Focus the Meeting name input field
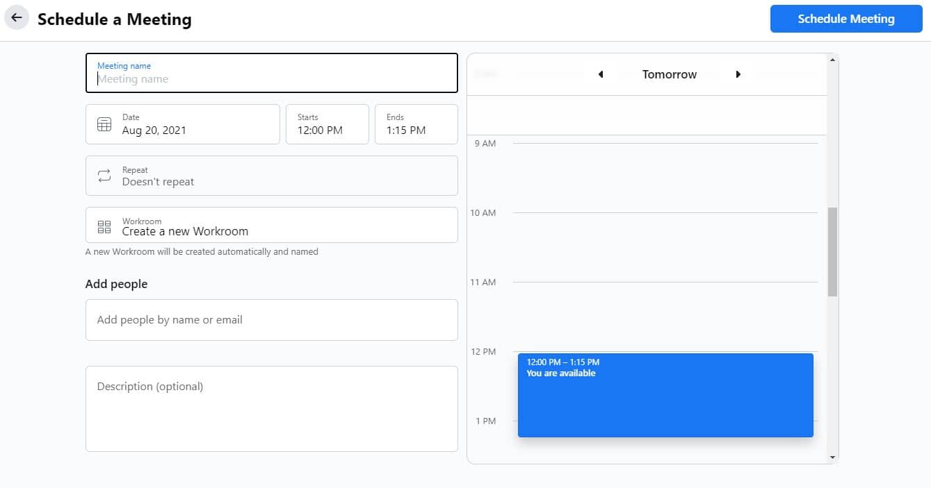This screenshot has height=488, width=931. click(272, 73)
